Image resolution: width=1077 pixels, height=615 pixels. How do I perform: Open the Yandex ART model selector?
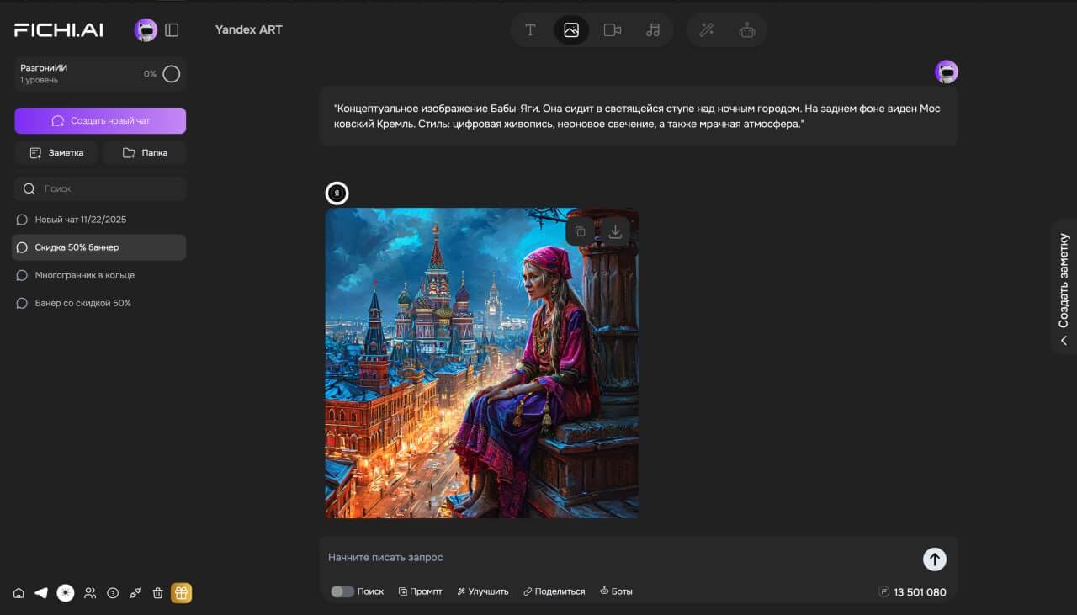(x=248, y=29)
